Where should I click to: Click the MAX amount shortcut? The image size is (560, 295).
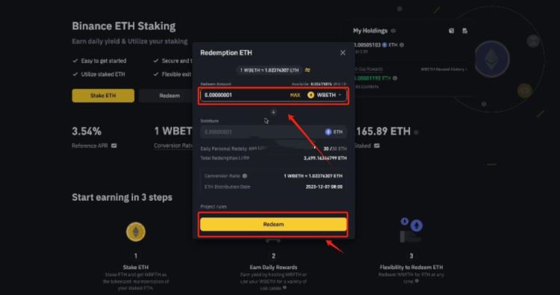click(x=295, y=95)
